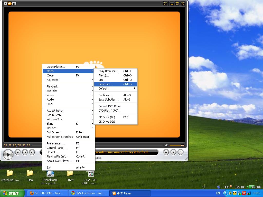Click the eject/open file button

click(166, 152)
